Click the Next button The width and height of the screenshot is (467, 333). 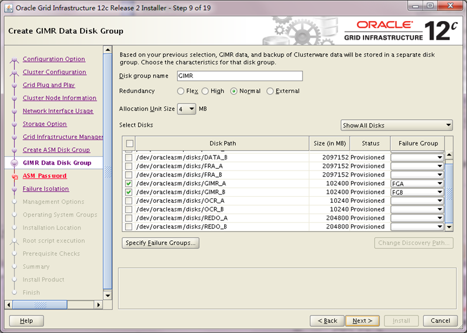click(362, 321)
